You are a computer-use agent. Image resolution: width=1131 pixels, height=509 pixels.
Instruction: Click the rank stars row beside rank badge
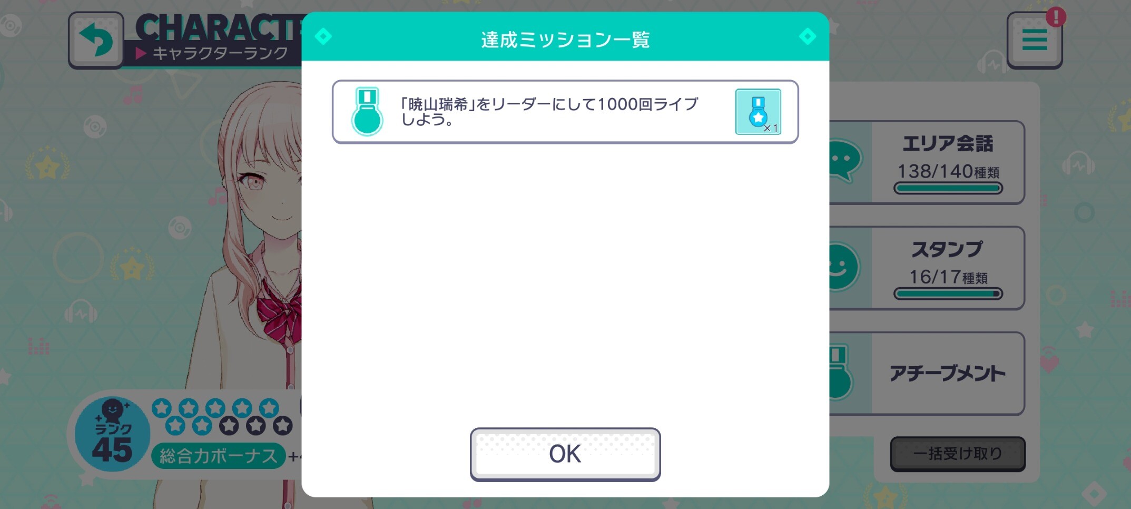(222, 416)
